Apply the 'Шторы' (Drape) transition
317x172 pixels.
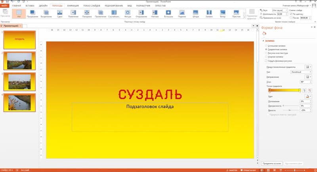(195, 13)
